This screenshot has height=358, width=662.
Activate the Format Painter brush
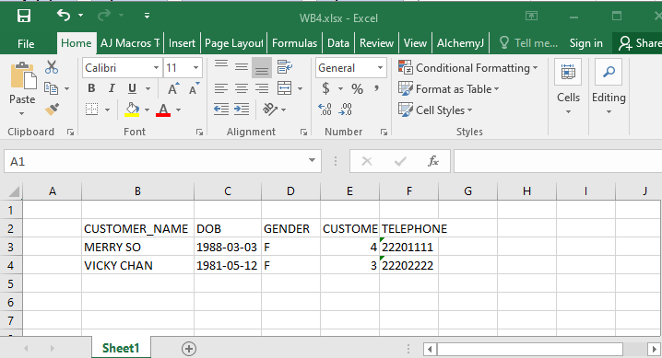[x=52, y=110]
